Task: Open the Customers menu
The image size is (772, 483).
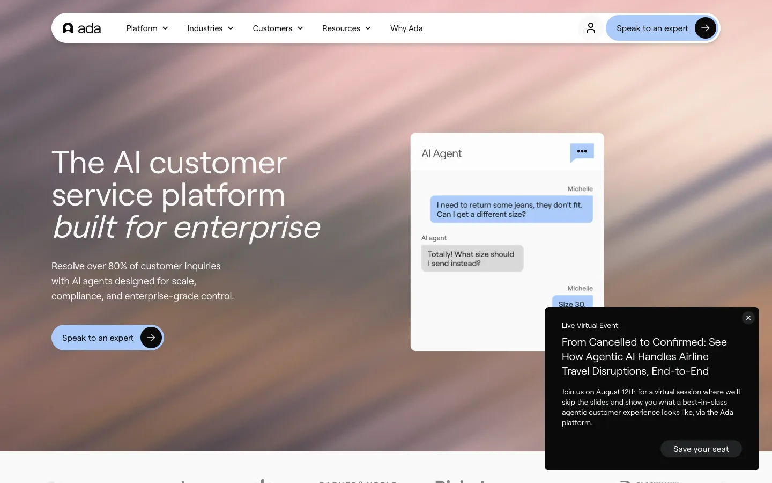Action: pos(278,28)
